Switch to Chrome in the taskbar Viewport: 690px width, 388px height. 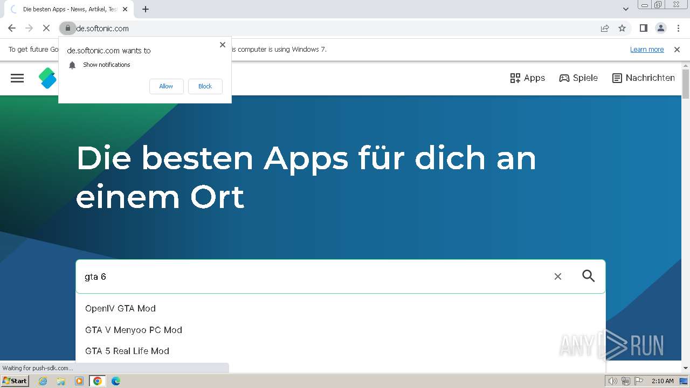point(97,381)
